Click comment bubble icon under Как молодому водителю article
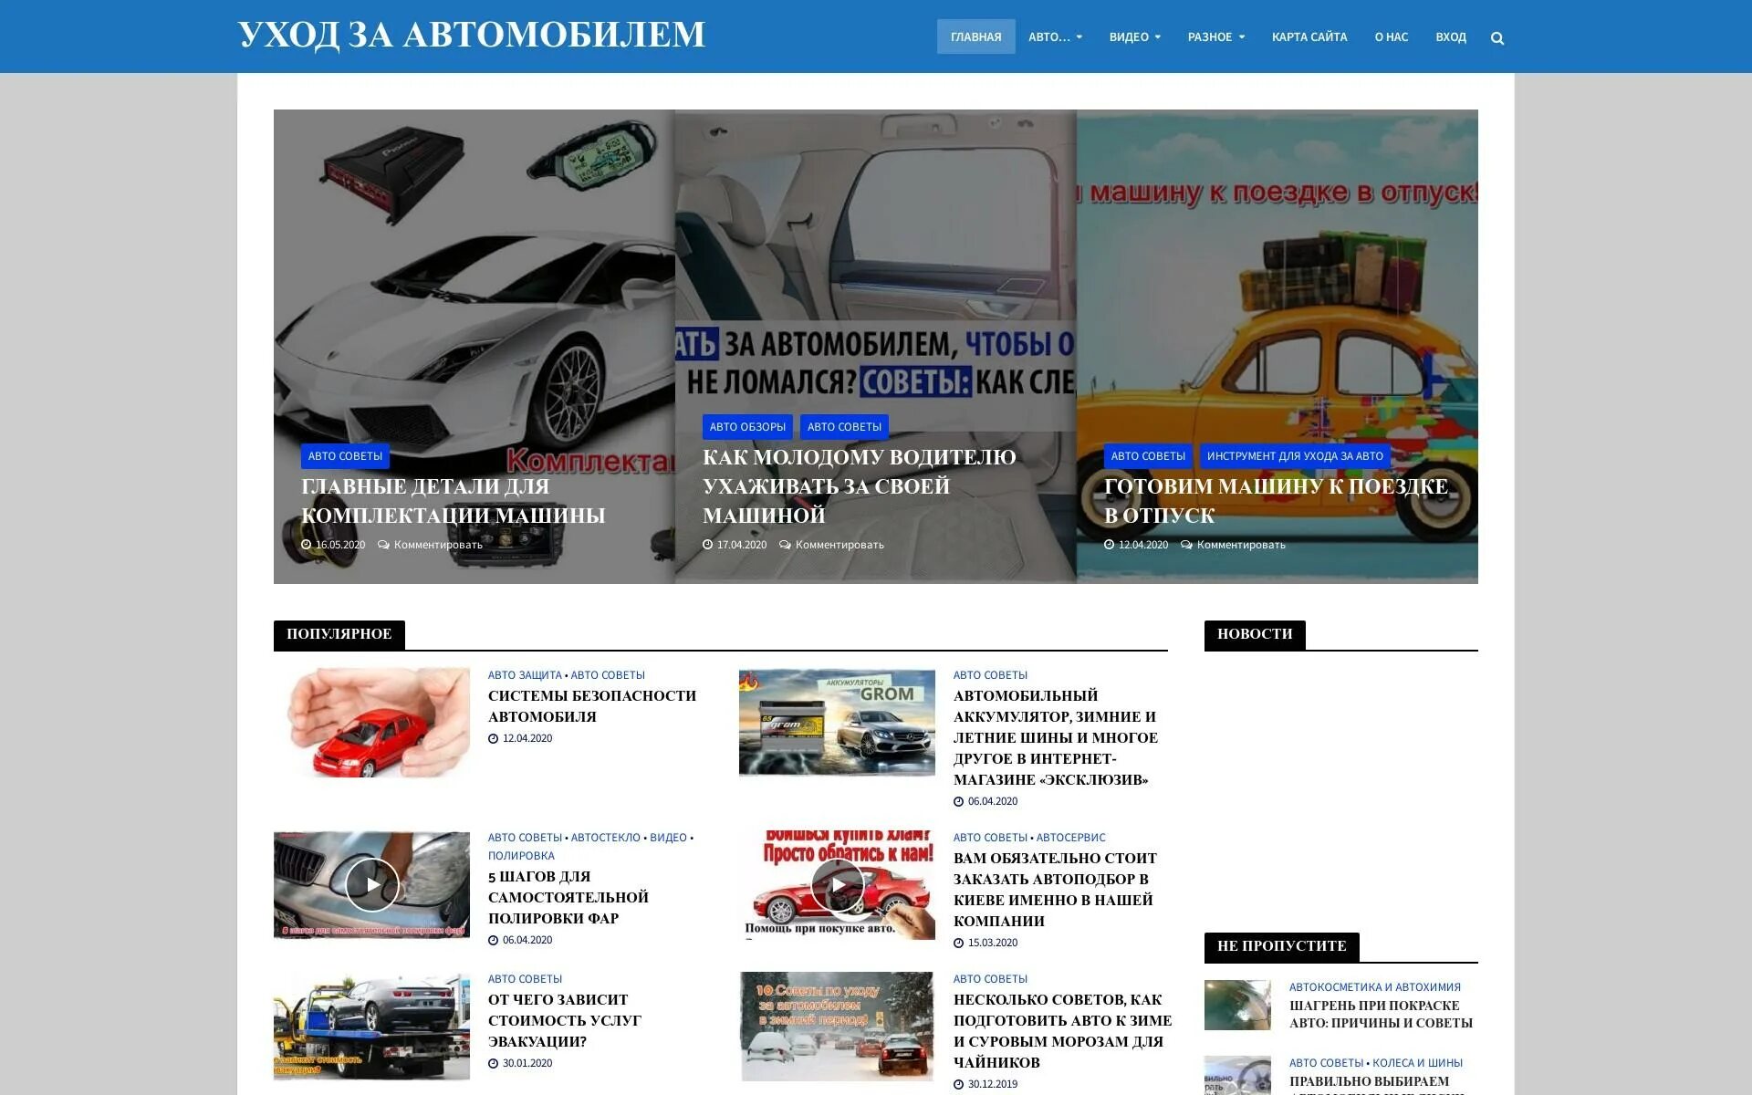This screenshot has height=1095, width=1752. click(x=785, y=545)
